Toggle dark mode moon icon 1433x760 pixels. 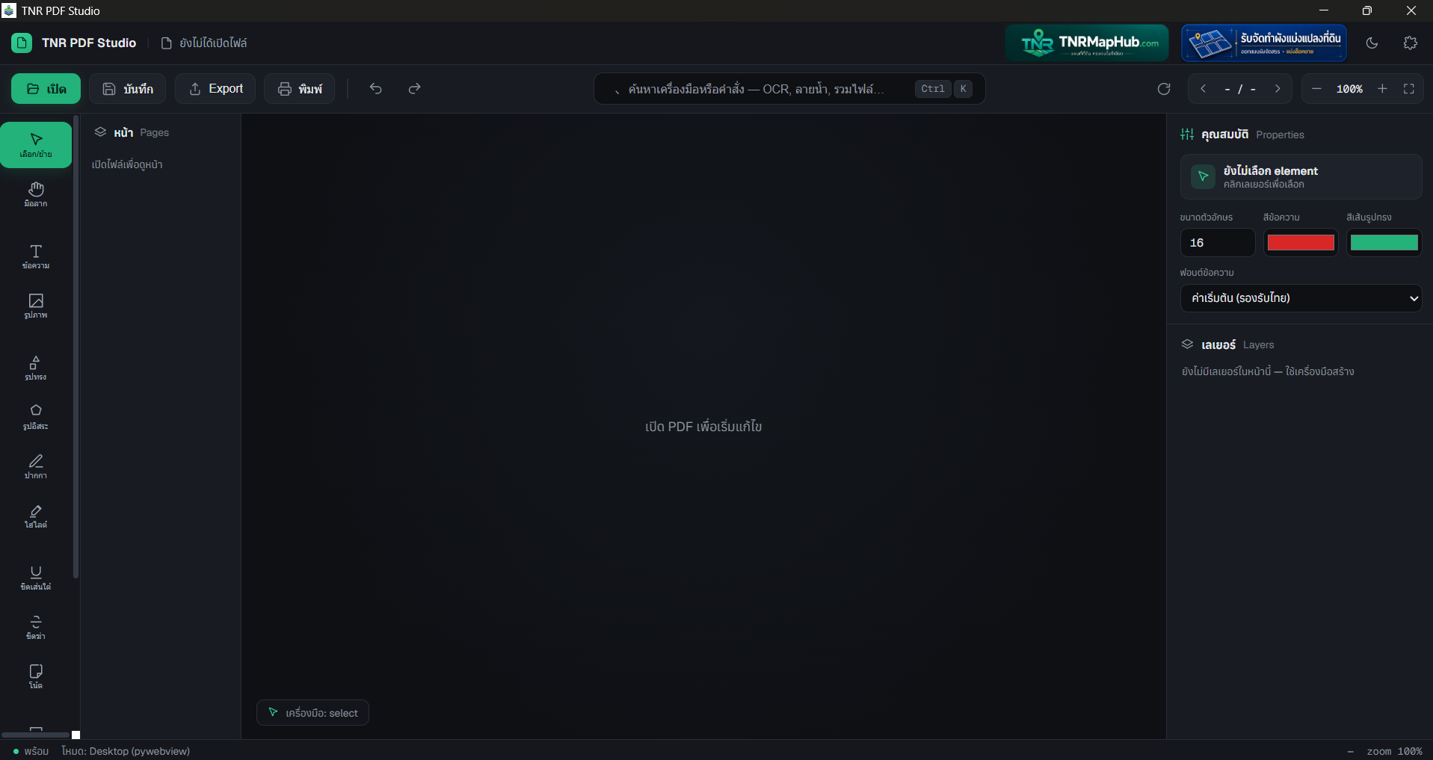[1372, 43]
